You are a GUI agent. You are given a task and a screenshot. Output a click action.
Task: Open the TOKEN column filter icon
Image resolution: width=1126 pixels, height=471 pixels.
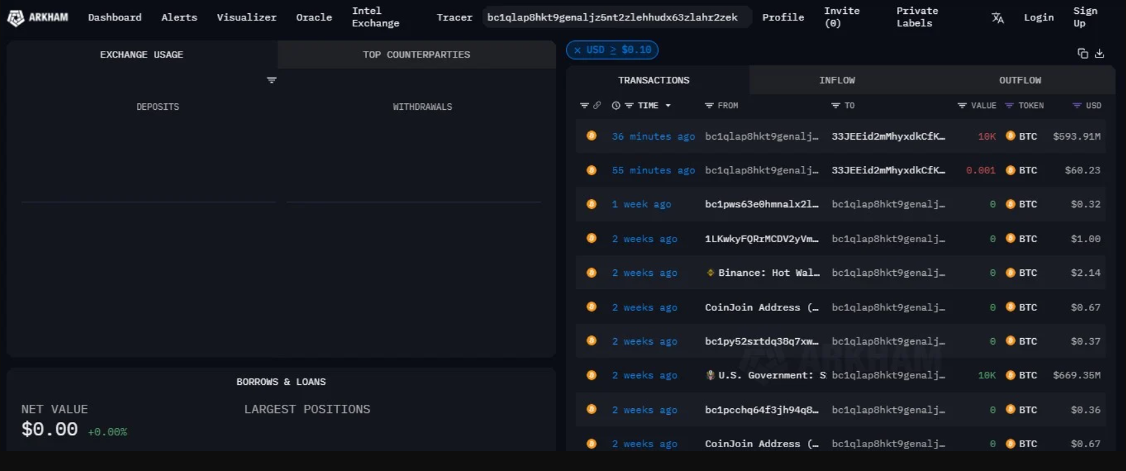point(1009,105)
